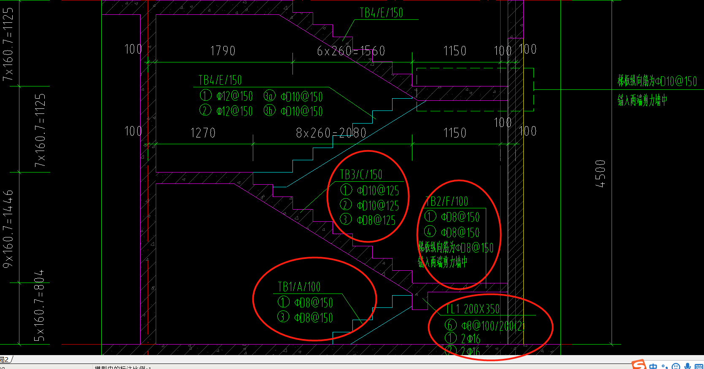
Task: Open the Sogou input method S logo
Action: (x=639, y=365)
